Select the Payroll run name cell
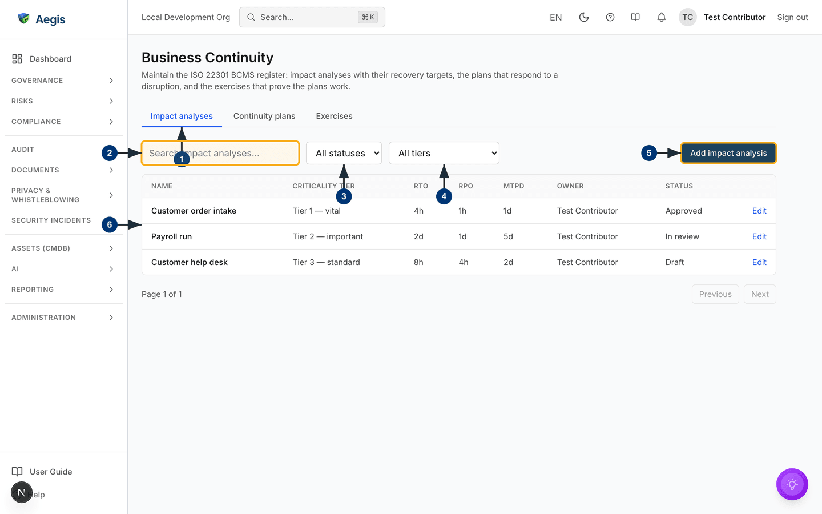This screenshot has height=514, width=822. click(x=171, y=236)
